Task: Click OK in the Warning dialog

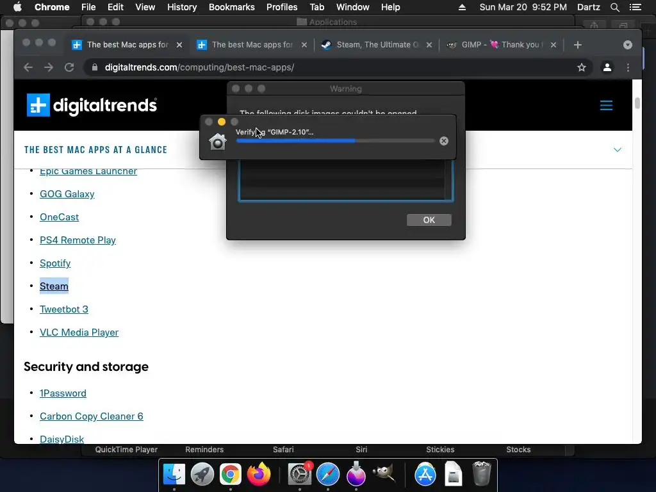Action: coord(429,220)
